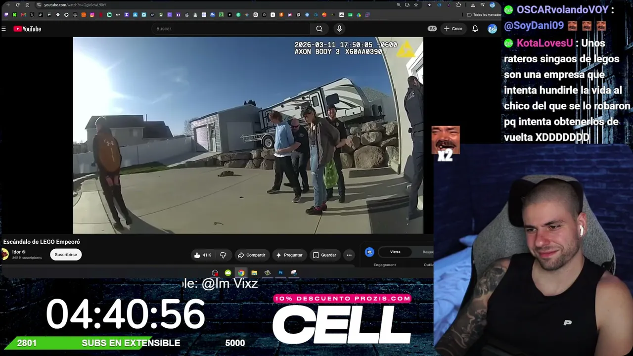Save the video with Guardar

[x=324, y=255]
